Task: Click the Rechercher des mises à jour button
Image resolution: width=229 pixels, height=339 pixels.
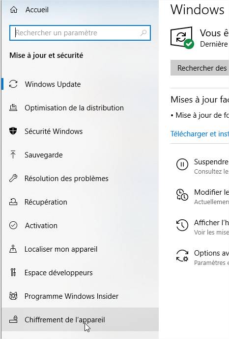Action: (200, 68)
